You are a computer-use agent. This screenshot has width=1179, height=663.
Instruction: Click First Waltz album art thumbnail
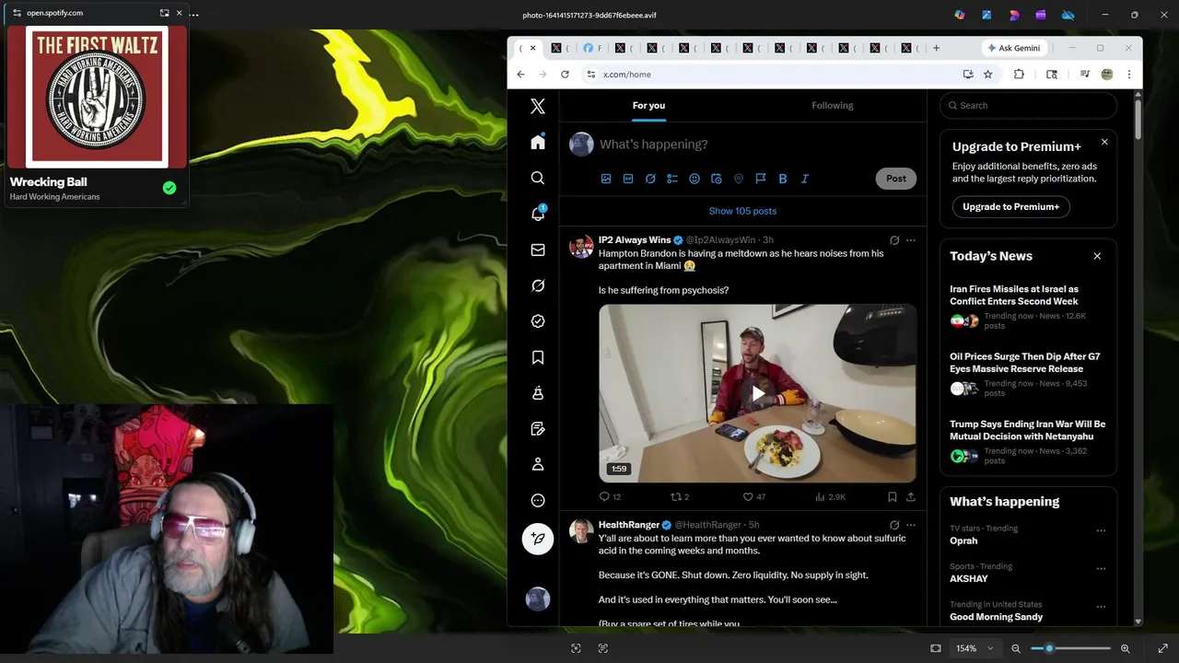[97, 97]
